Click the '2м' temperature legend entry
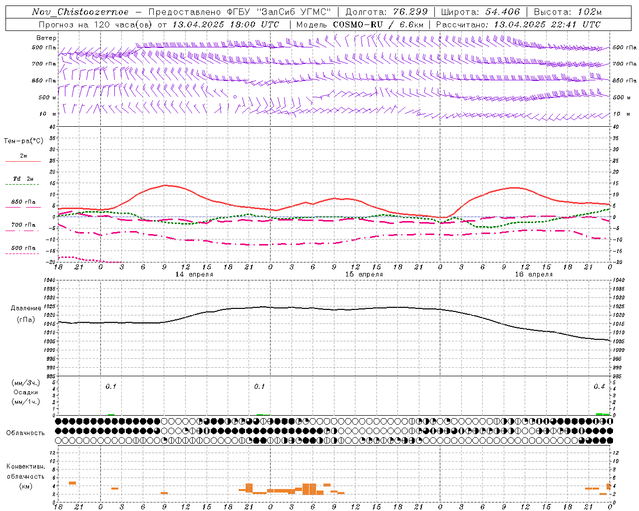 [23, 156]
